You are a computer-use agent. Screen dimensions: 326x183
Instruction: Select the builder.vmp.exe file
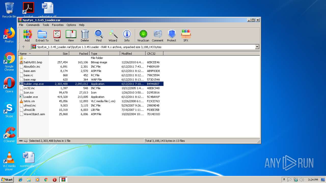pos(91,84)
